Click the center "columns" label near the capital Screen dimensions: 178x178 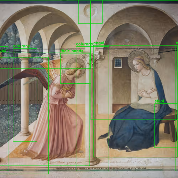(x=84, y=44)
